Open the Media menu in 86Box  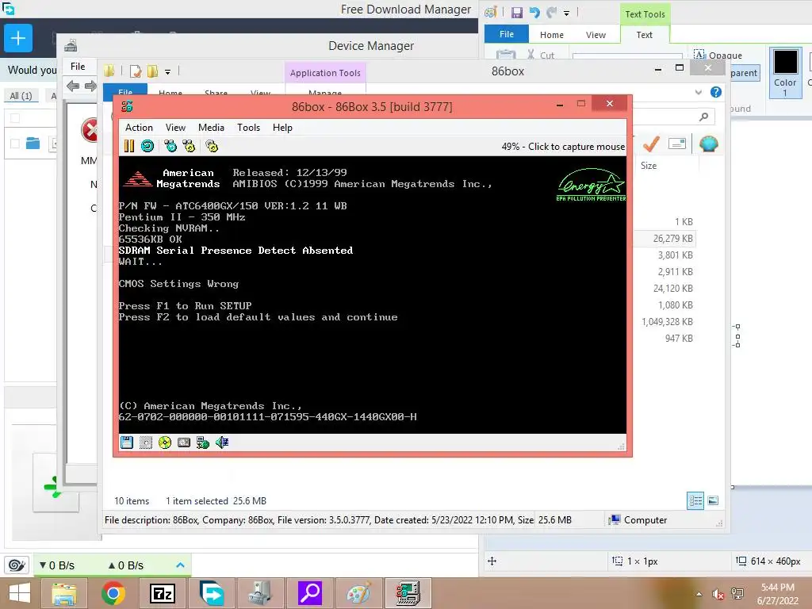[211, 128]
